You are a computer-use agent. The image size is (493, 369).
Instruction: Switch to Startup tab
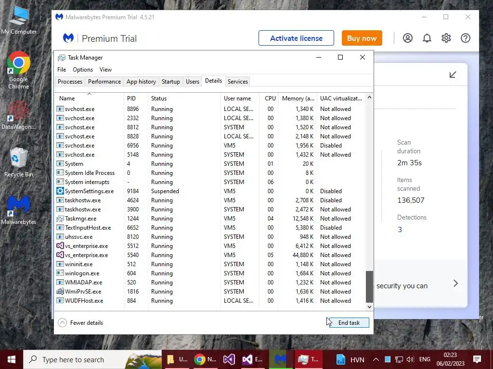tap(171, 82)
